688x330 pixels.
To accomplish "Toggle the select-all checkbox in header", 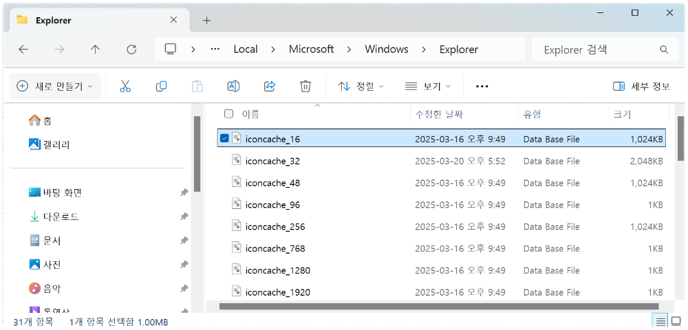I will tap(228, 114).
